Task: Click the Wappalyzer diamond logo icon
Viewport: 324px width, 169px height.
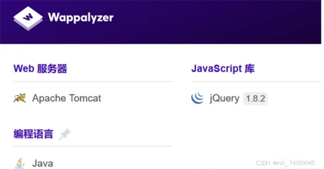Action: click(x=28, y=18)
